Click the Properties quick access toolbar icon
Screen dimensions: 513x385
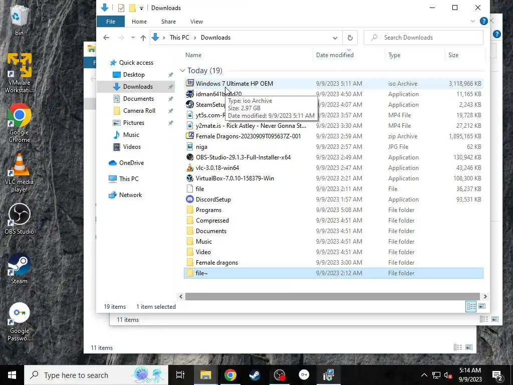121,8
